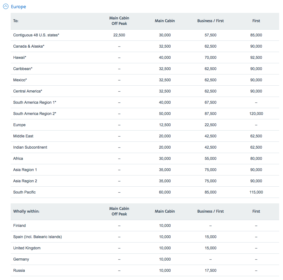
Task: Select the 'Africa' row label
Action: point(18,158)
